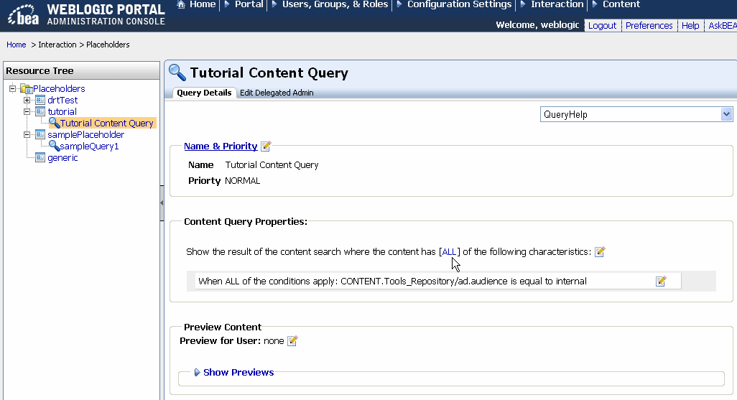Open Preferences link
This screenshot has height=400, width=737.
tap(649, 25)
